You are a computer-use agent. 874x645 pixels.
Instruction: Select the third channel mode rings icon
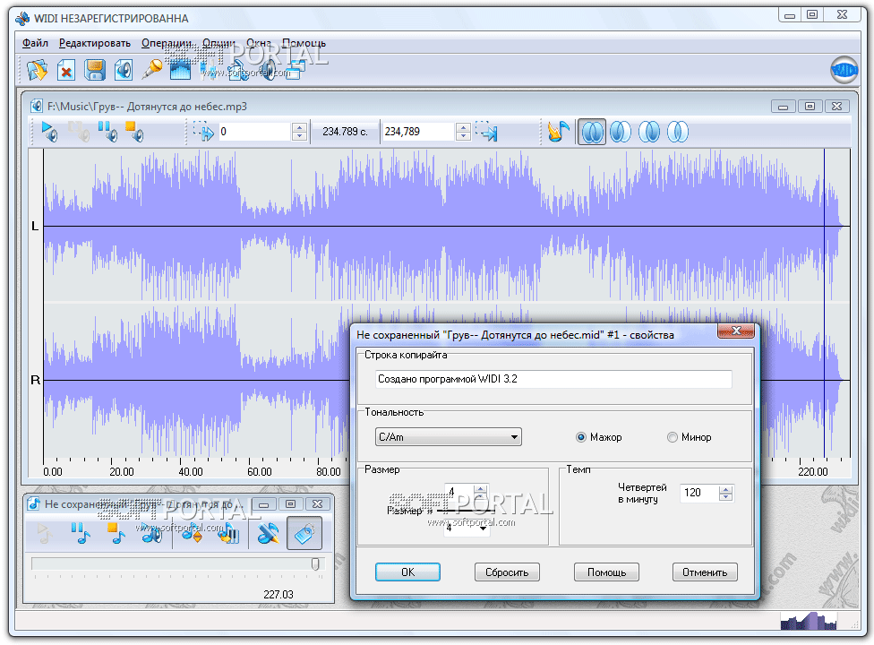649,132
